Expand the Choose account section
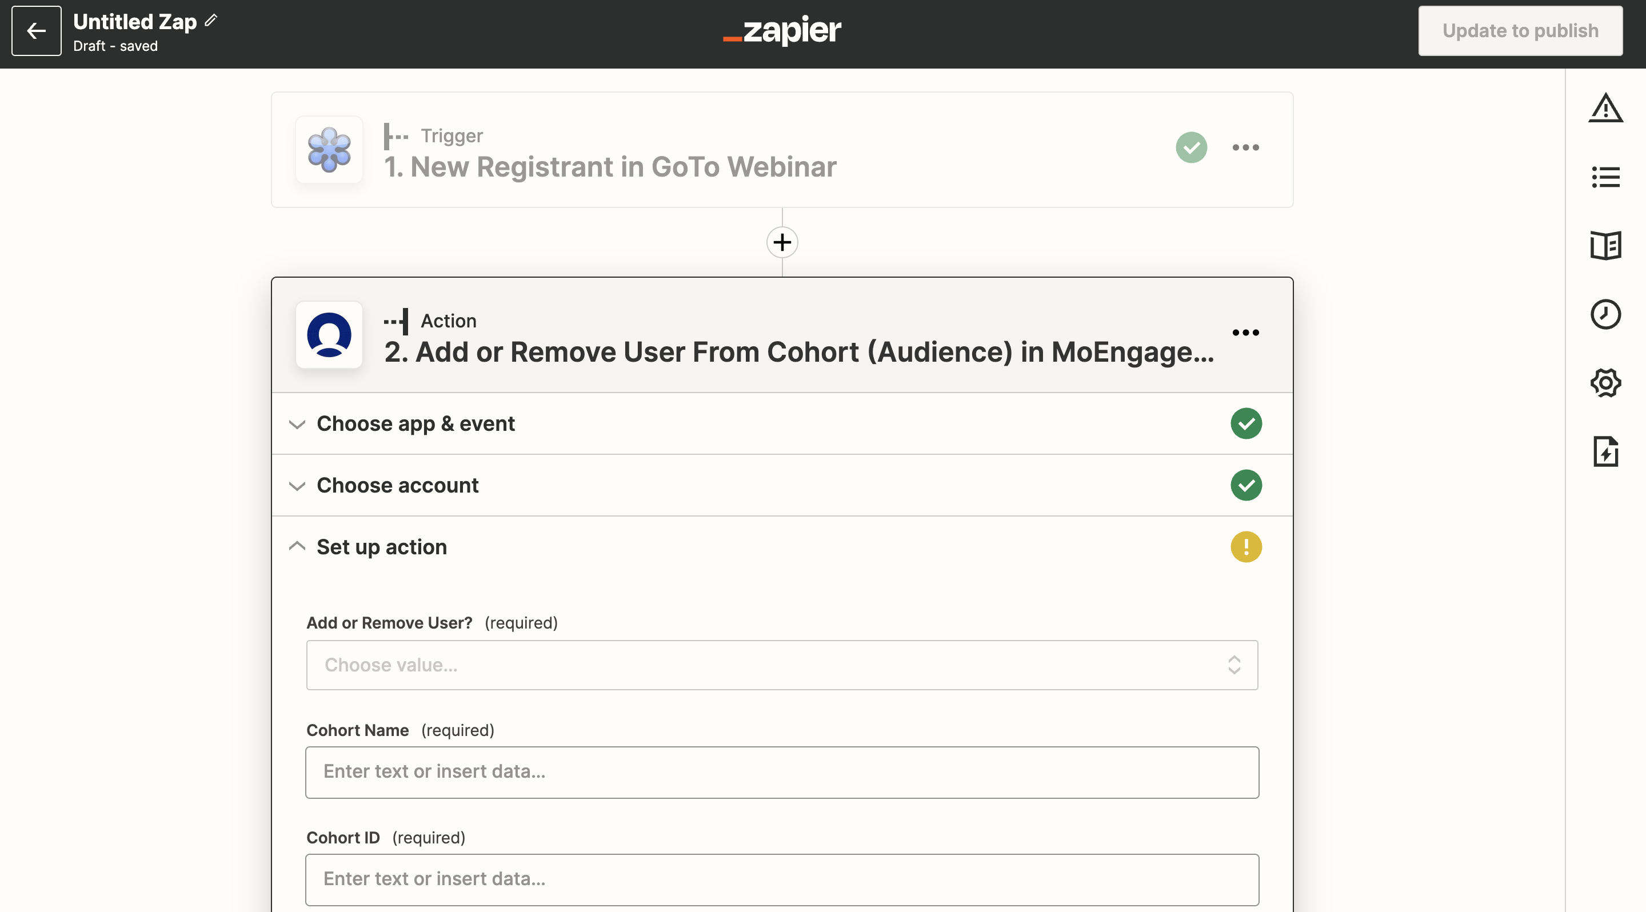The height and width of the screenshot is (912, 1646). point(782,485)
